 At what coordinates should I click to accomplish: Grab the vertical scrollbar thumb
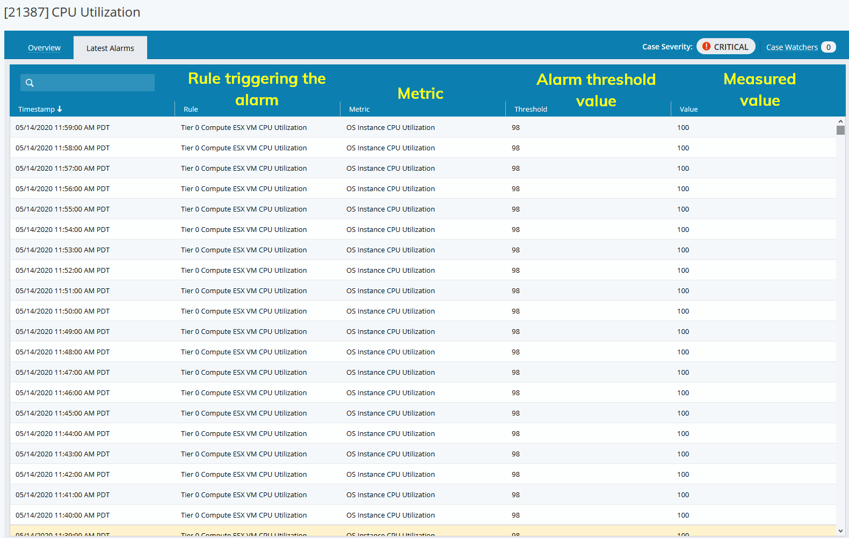[840, 130]
